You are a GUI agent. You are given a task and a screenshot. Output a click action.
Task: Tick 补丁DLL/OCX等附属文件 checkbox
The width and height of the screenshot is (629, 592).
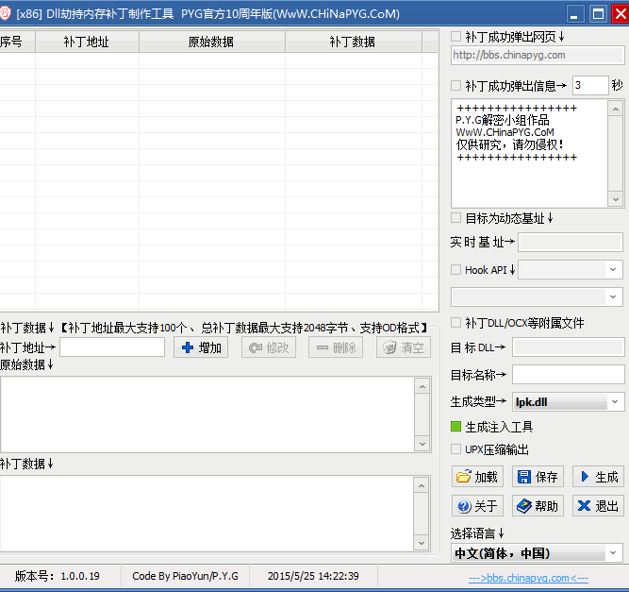[455, 323]
